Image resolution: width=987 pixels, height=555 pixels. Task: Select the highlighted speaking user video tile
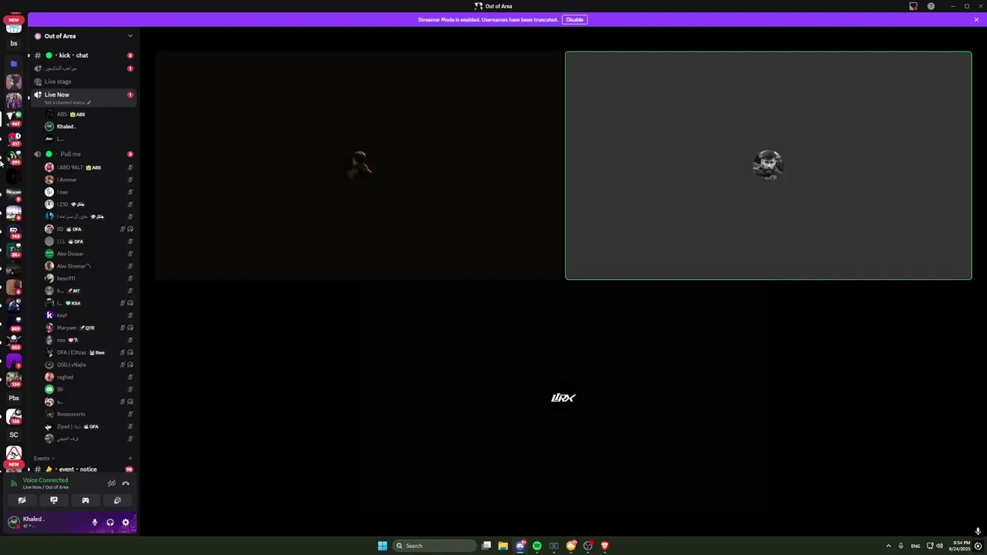pyautogui.click(x=768, y=165)
